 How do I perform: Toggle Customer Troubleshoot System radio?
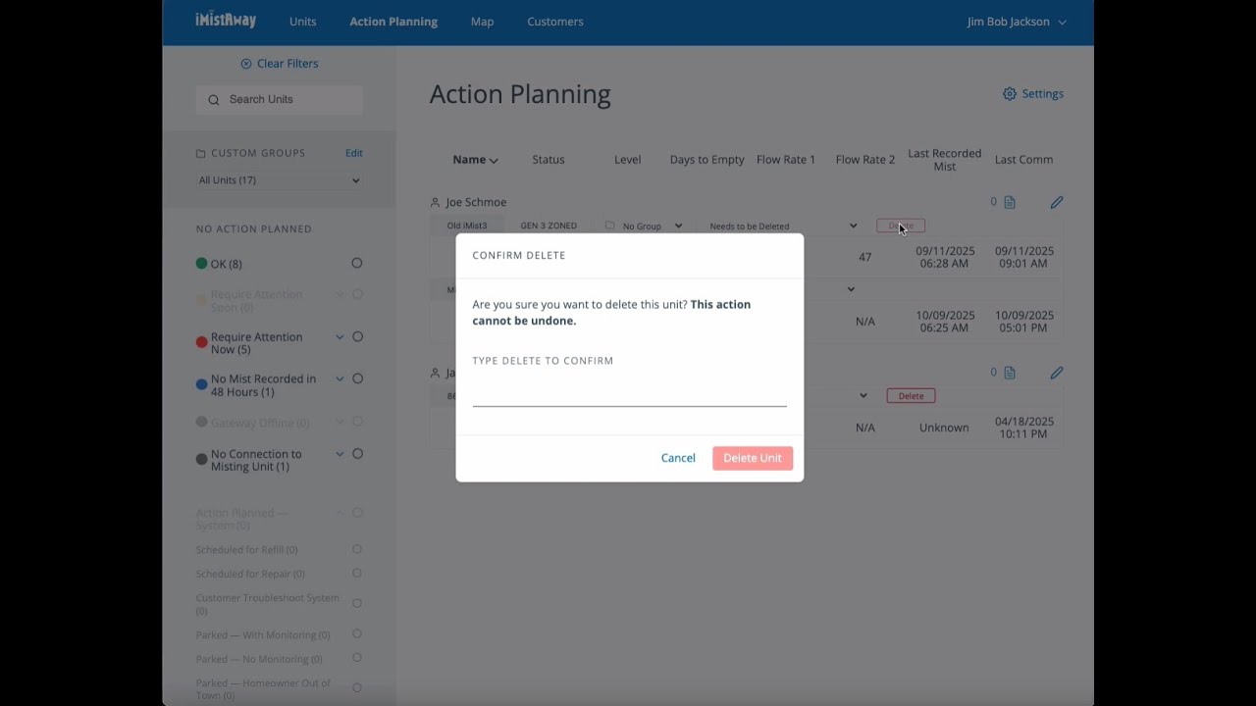pyautogui.click(x=357, y=603)
